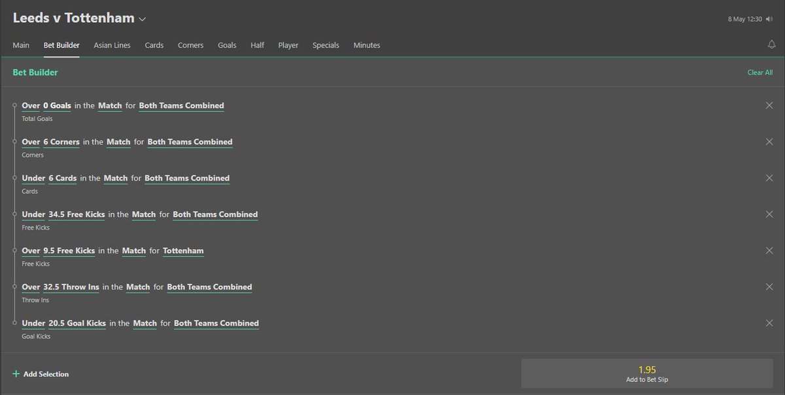Change Match period in the Cards row

tap(116, 178)
